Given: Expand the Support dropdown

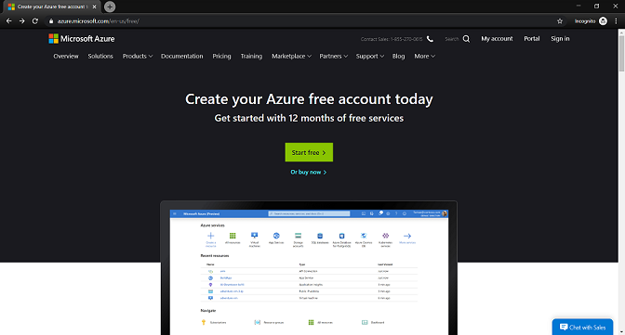Looking at the screenshot, I should [370, 56].
